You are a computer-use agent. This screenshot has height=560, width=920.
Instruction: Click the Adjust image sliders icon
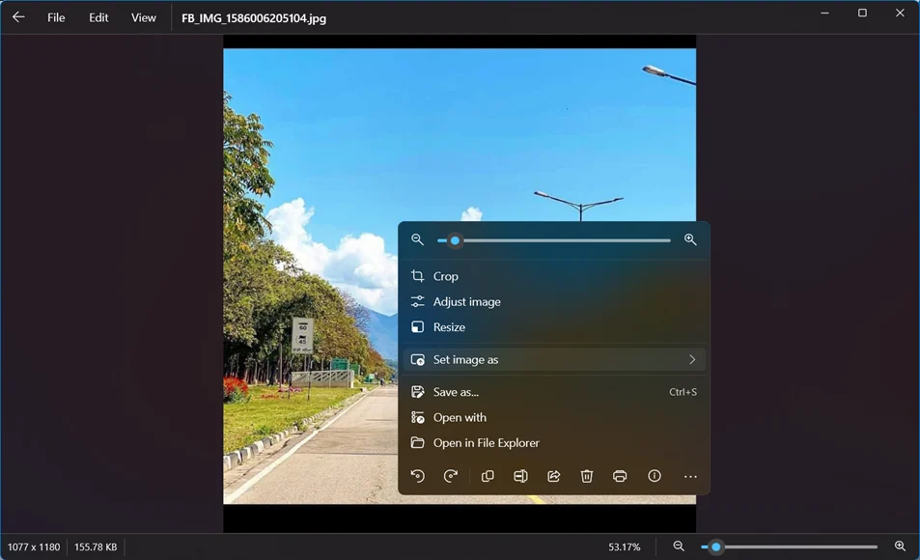[x=417, y=301]
